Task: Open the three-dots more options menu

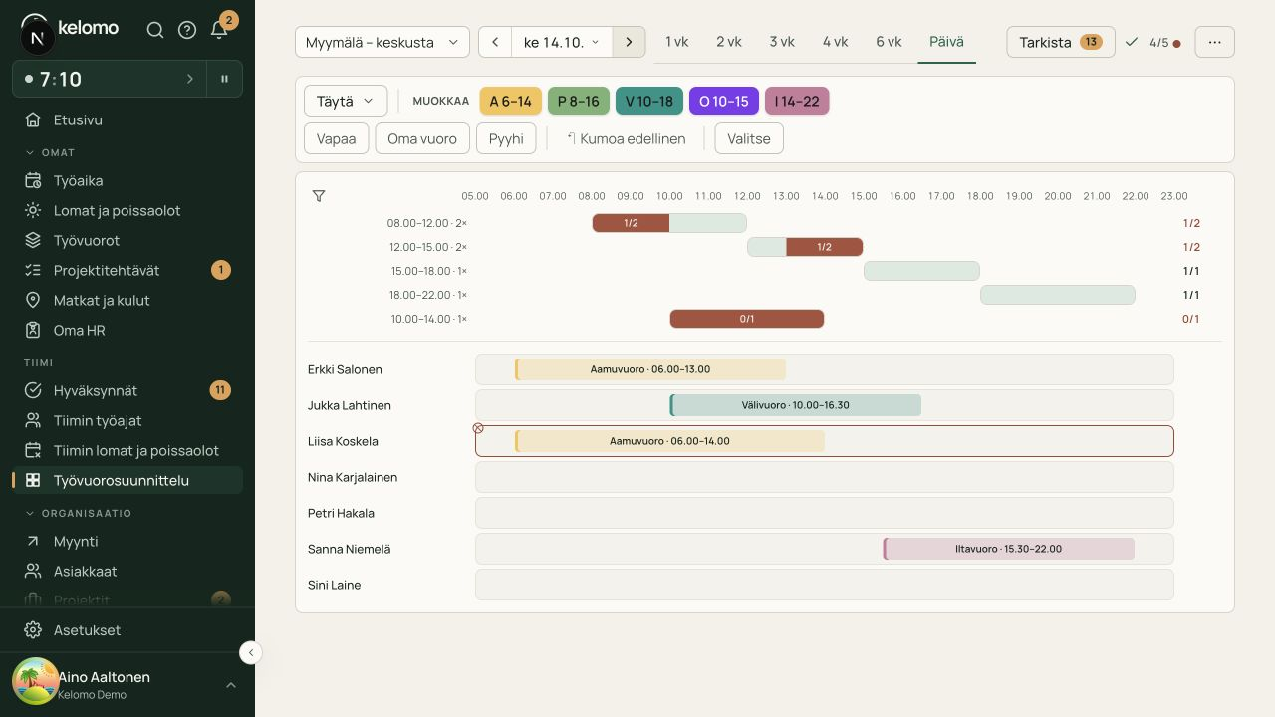Action: (1214, 42)
